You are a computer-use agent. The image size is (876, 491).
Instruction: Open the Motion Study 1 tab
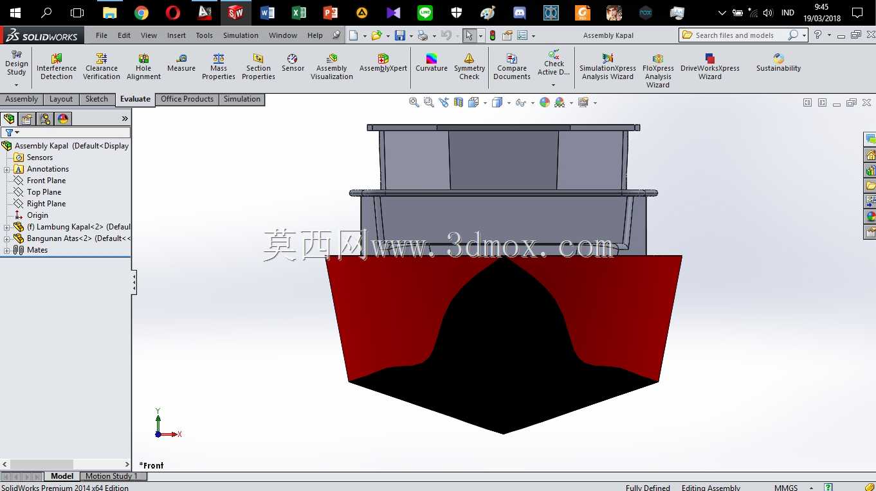point(112,476)
